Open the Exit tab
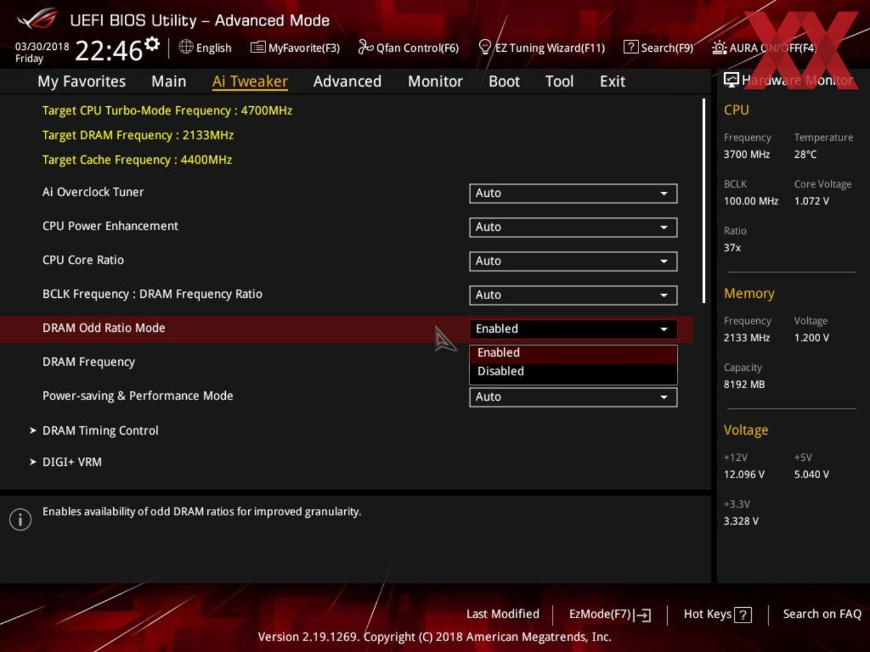 [x=612, y=81]
